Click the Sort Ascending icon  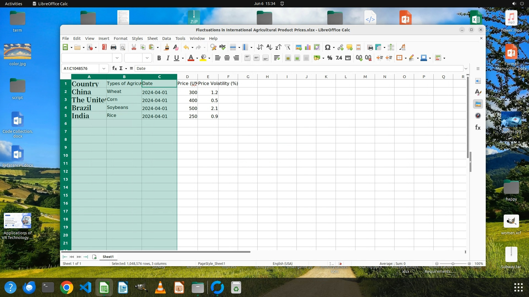point(269,47)
